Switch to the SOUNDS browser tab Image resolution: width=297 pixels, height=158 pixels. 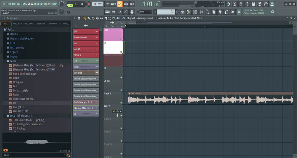tap(53, 24)
